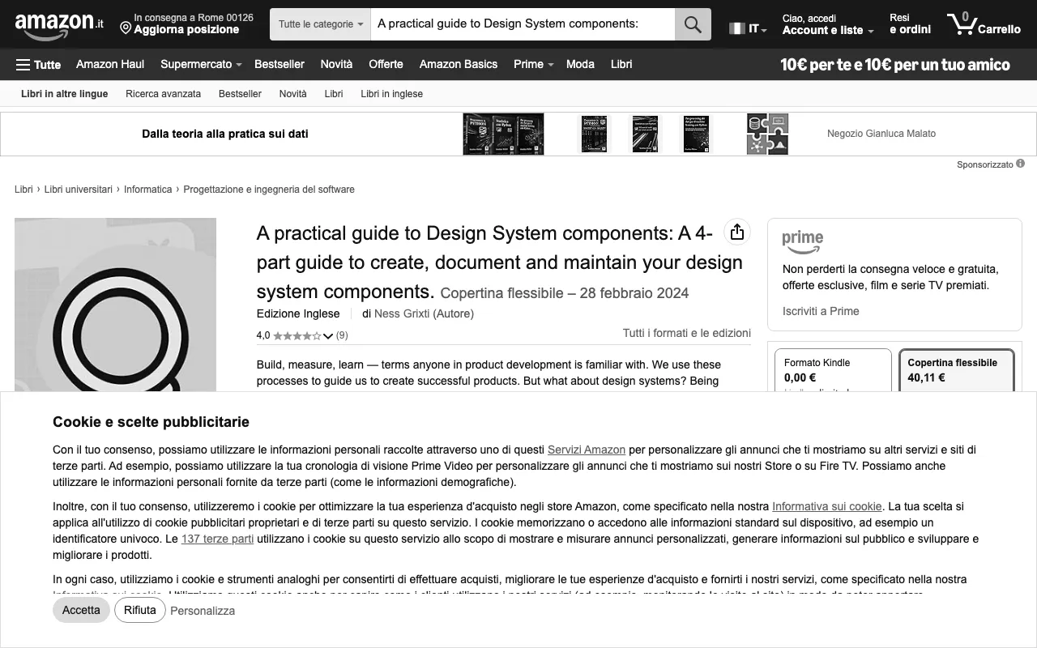The width and height of the screenshot is (1037, 648).
Task: Click the Sponsorizzato info icon
Action: click(x=1021, y=164)
